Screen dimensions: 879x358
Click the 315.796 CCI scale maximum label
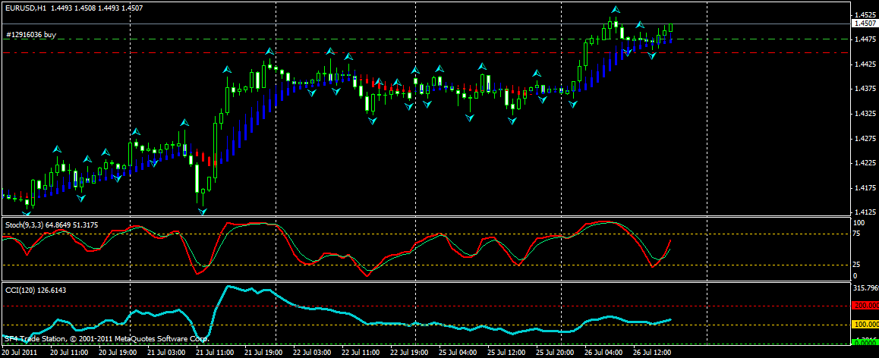(865, 288)
